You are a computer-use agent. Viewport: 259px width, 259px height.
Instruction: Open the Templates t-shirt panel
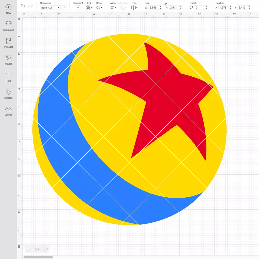(x=9, y=24)
